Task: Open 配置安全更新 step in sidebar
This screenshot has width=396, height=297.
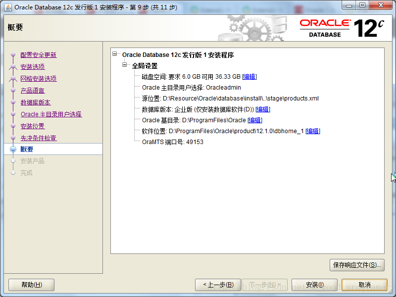Action: tap(39, 55)
